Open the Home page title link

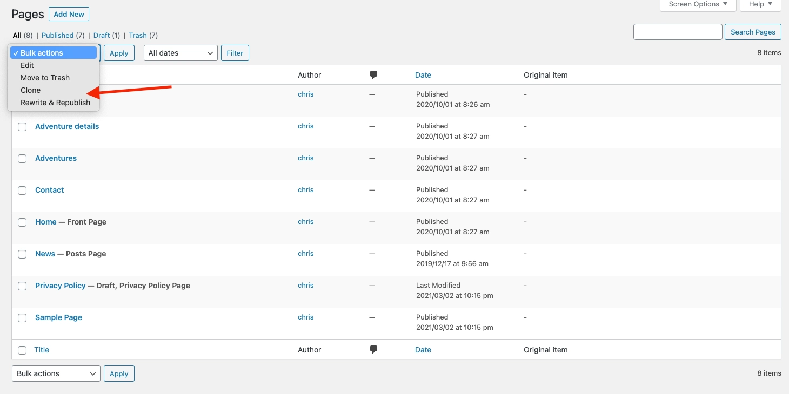click(46, 222)
